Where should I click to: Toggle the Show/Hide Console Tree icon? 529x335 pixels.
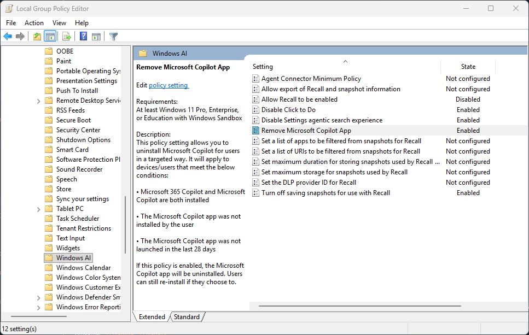[50, 37]
